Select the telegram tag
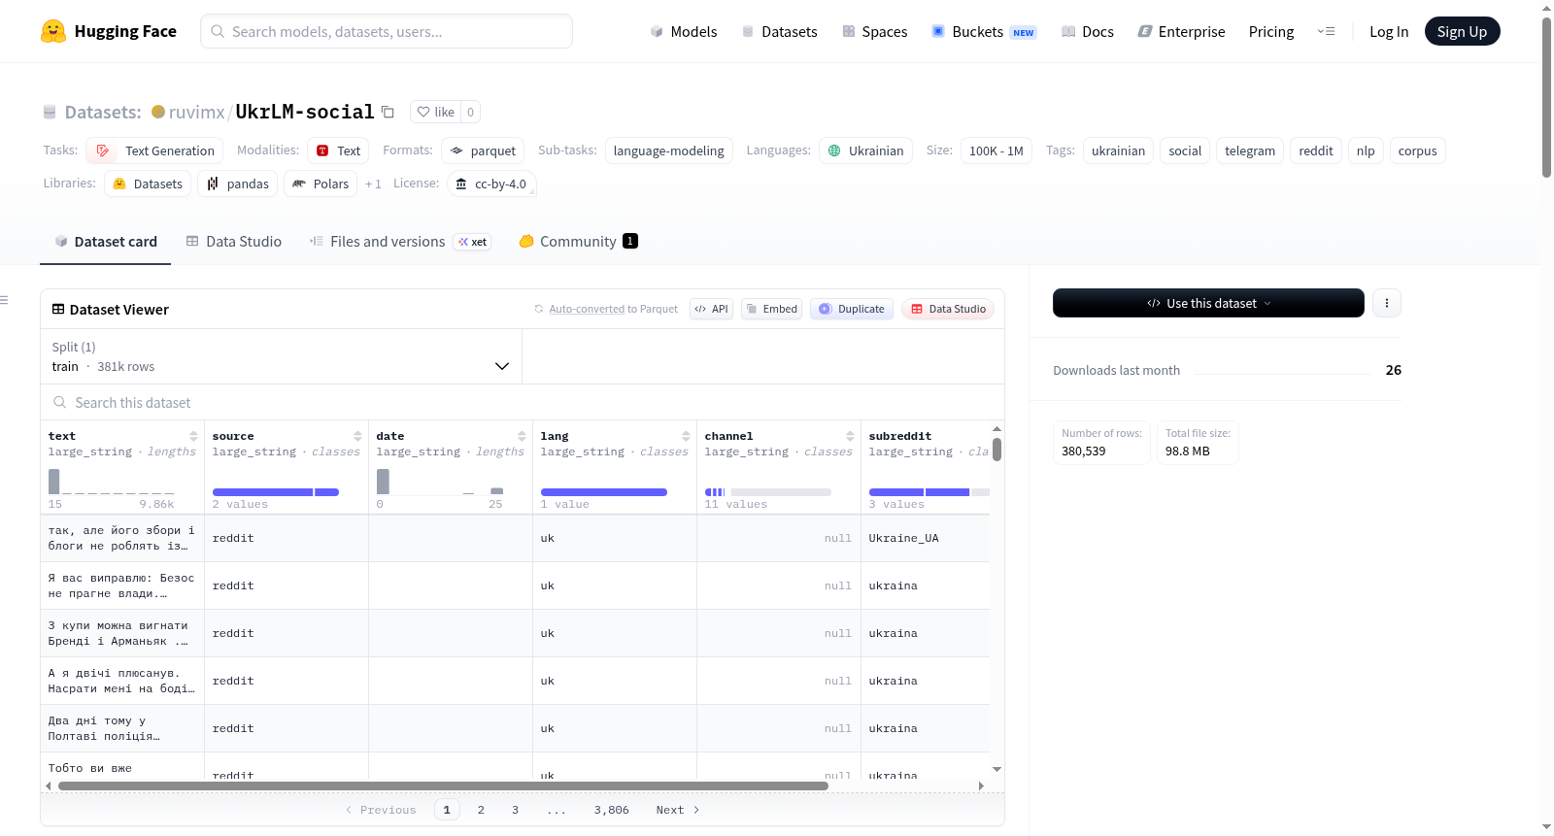Image resolution: width=1554 pixels, height=836 pixels. click(x=1250, y=150)
